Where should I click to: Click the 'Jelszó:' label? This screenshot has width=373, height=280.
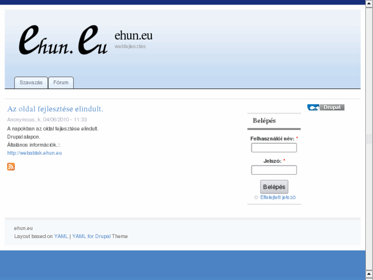272,161
